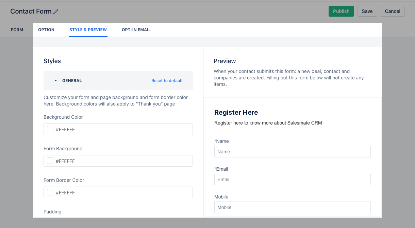Focus the Name field in preview
415x228 pixels.
[x=292, y=152]
